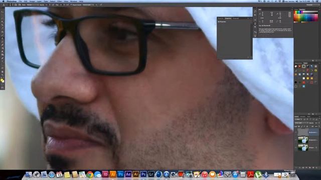Screen dimensions: 321x180
Task: Switch to the Adjustments tab
Action: 298,63
